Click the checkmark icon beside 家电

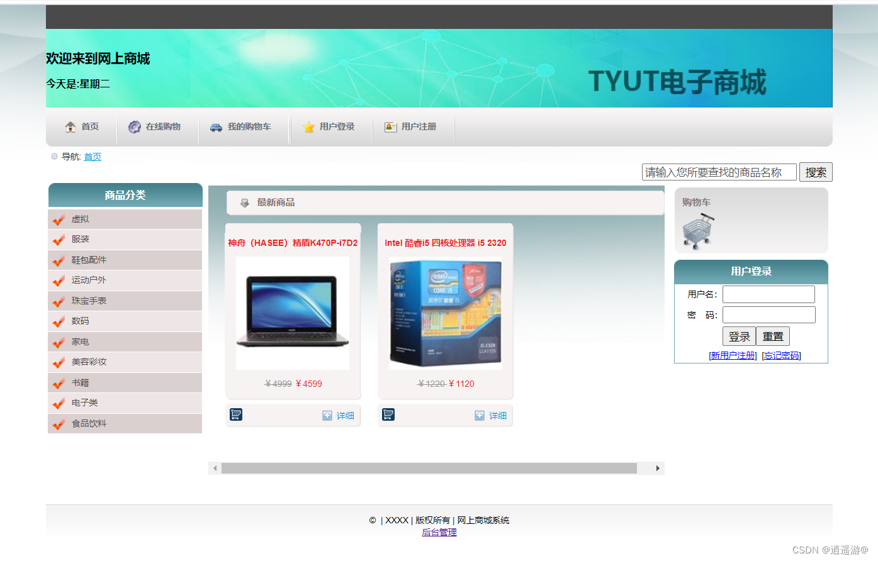59,342
